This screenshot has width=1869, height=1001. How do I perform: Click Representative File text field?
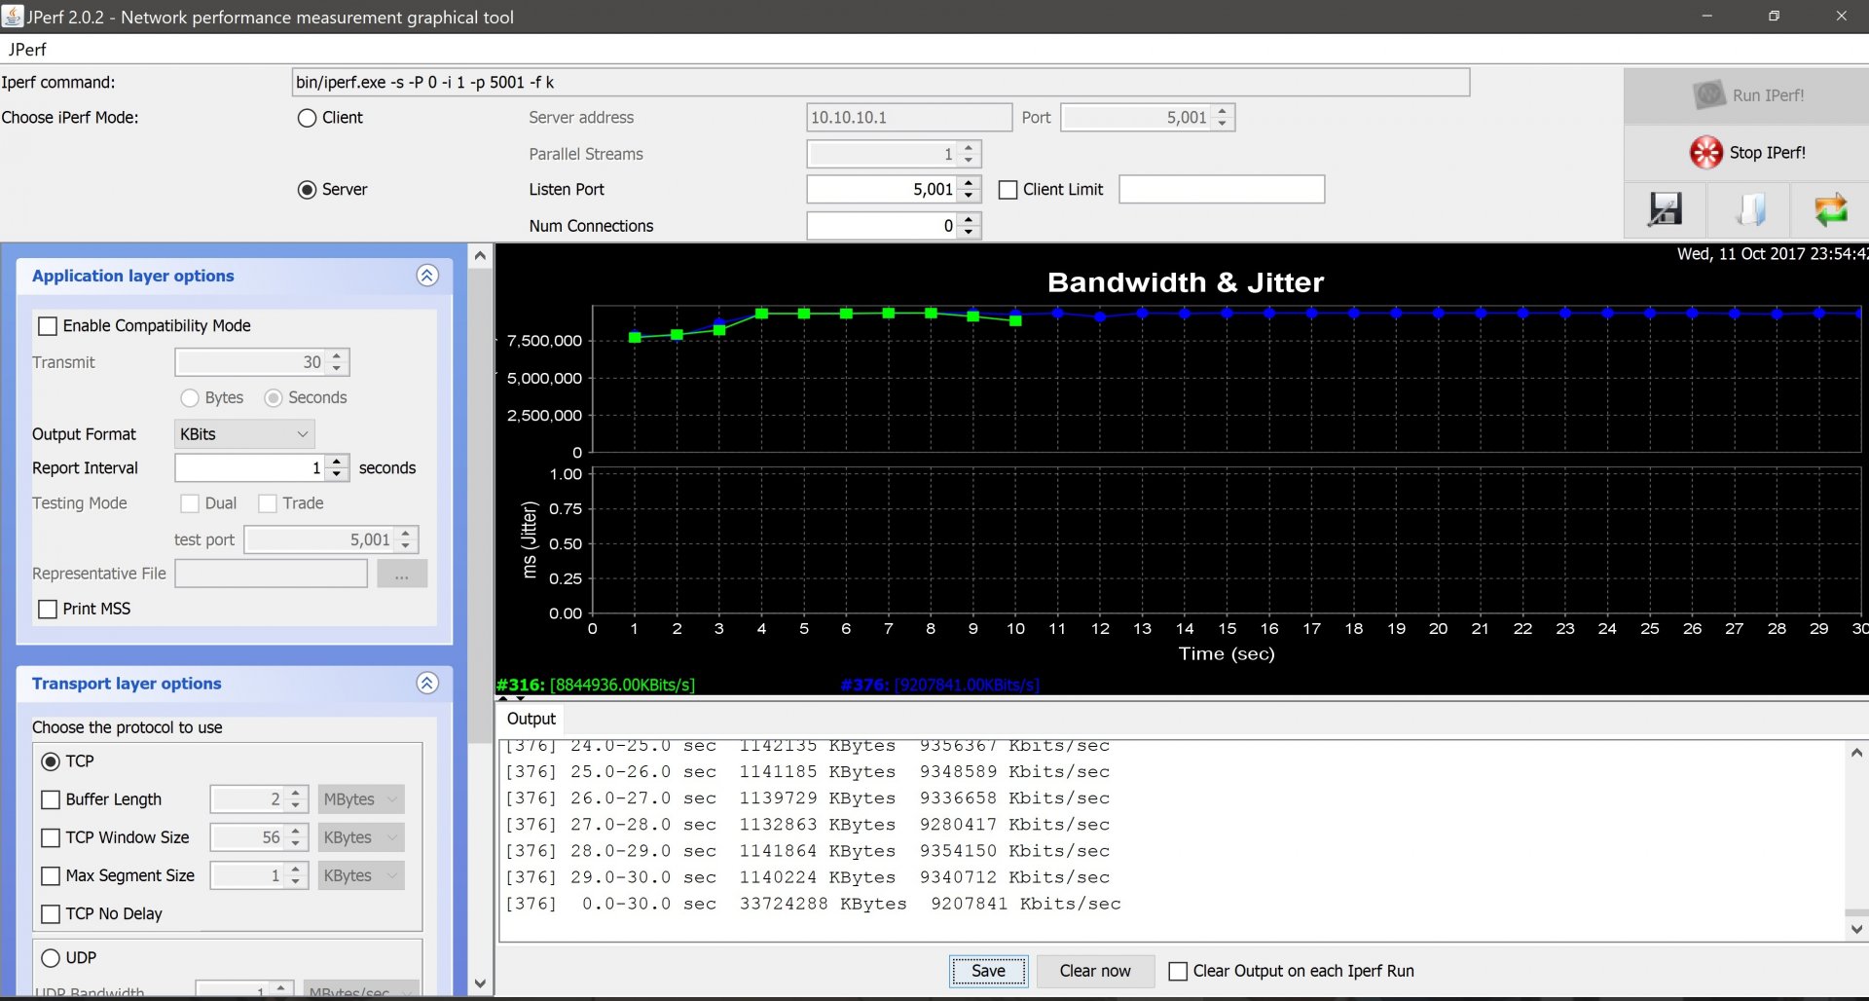272,575
